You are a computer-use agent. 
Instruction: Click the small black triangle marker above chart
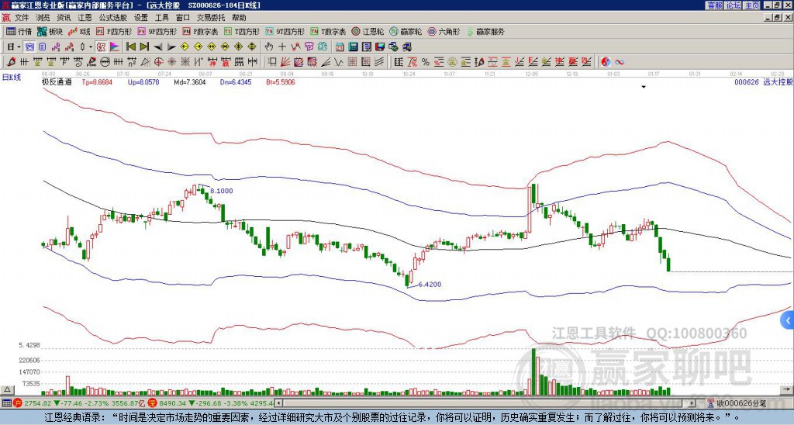(644, 87)
